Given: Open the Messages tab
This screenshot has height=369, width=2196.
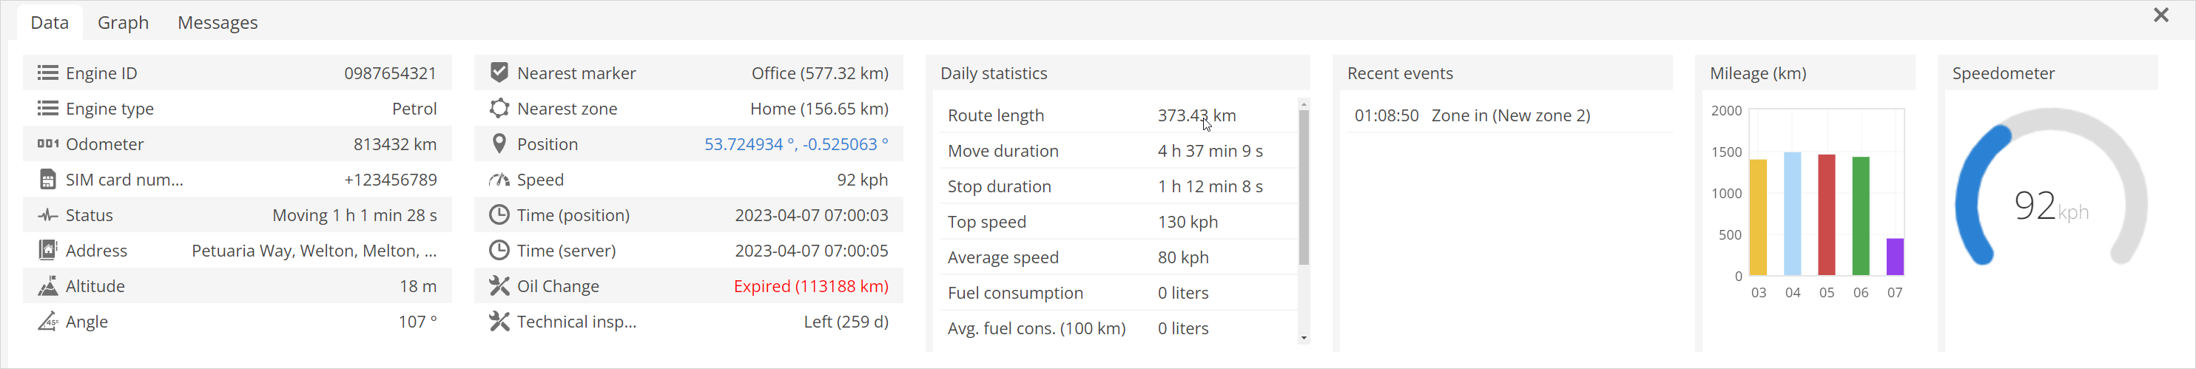Looking at the screenshot, I should pyautogui.click(x=218, y=23).
